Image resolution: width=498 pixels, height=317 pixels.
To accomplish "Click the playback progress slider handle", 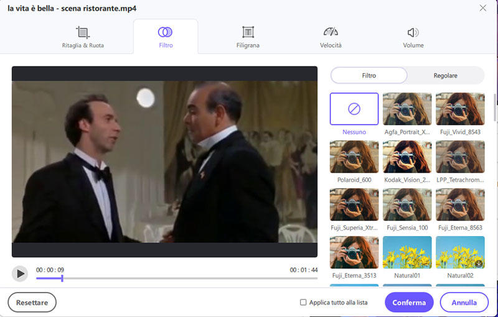I will (62, 278).
